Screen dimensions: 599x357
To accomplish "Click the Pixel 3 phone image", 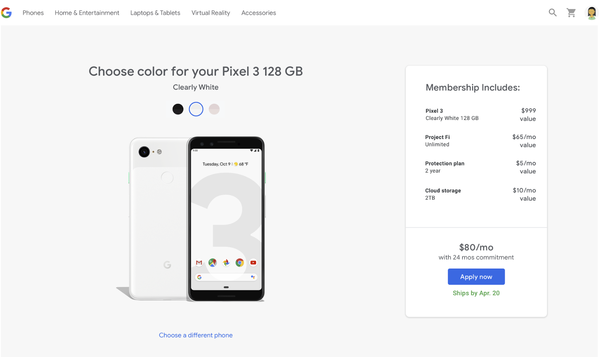I will (196, 218).
